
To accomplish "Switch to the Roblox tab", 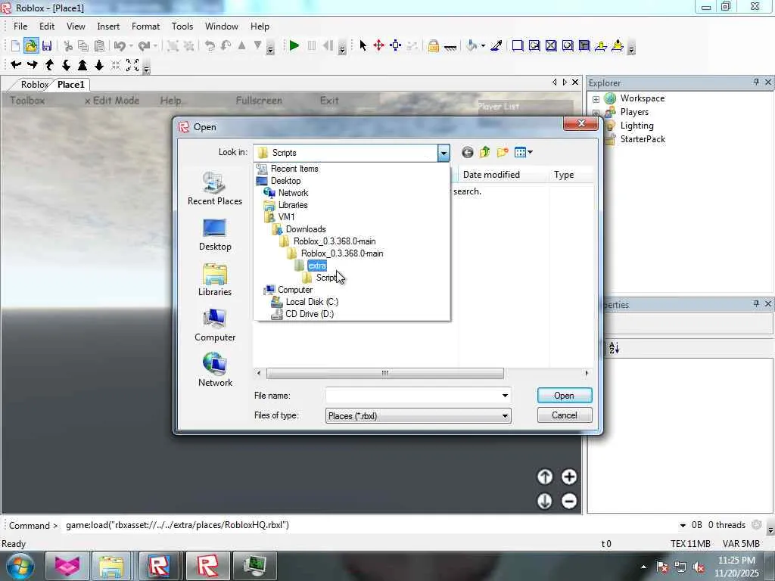I will click(x=34, y=85).
